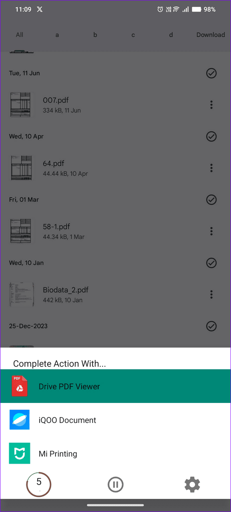Open settings via the gear icon
231x512 pixels.
(192, 484)
